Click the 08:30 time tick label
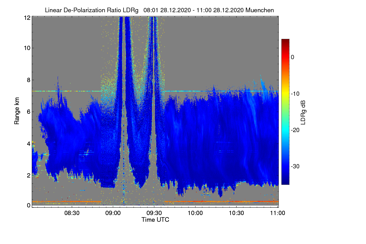 (72, 213)
